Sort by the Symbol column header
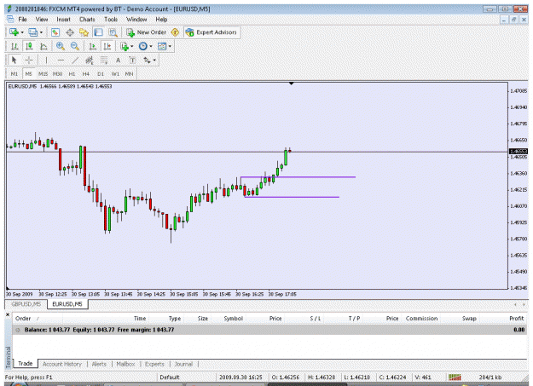Image resolution: width=533 pixels, height=386 pixels. click(x=233, y=319)
